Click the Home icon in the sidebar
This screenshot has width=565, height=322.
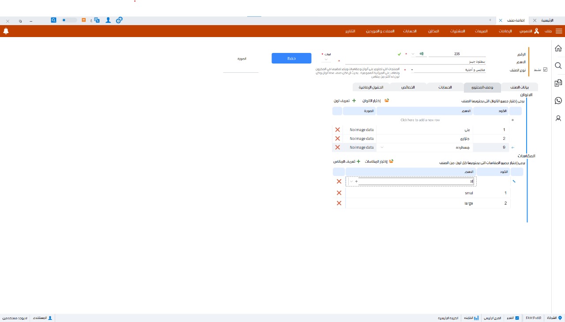558,48
